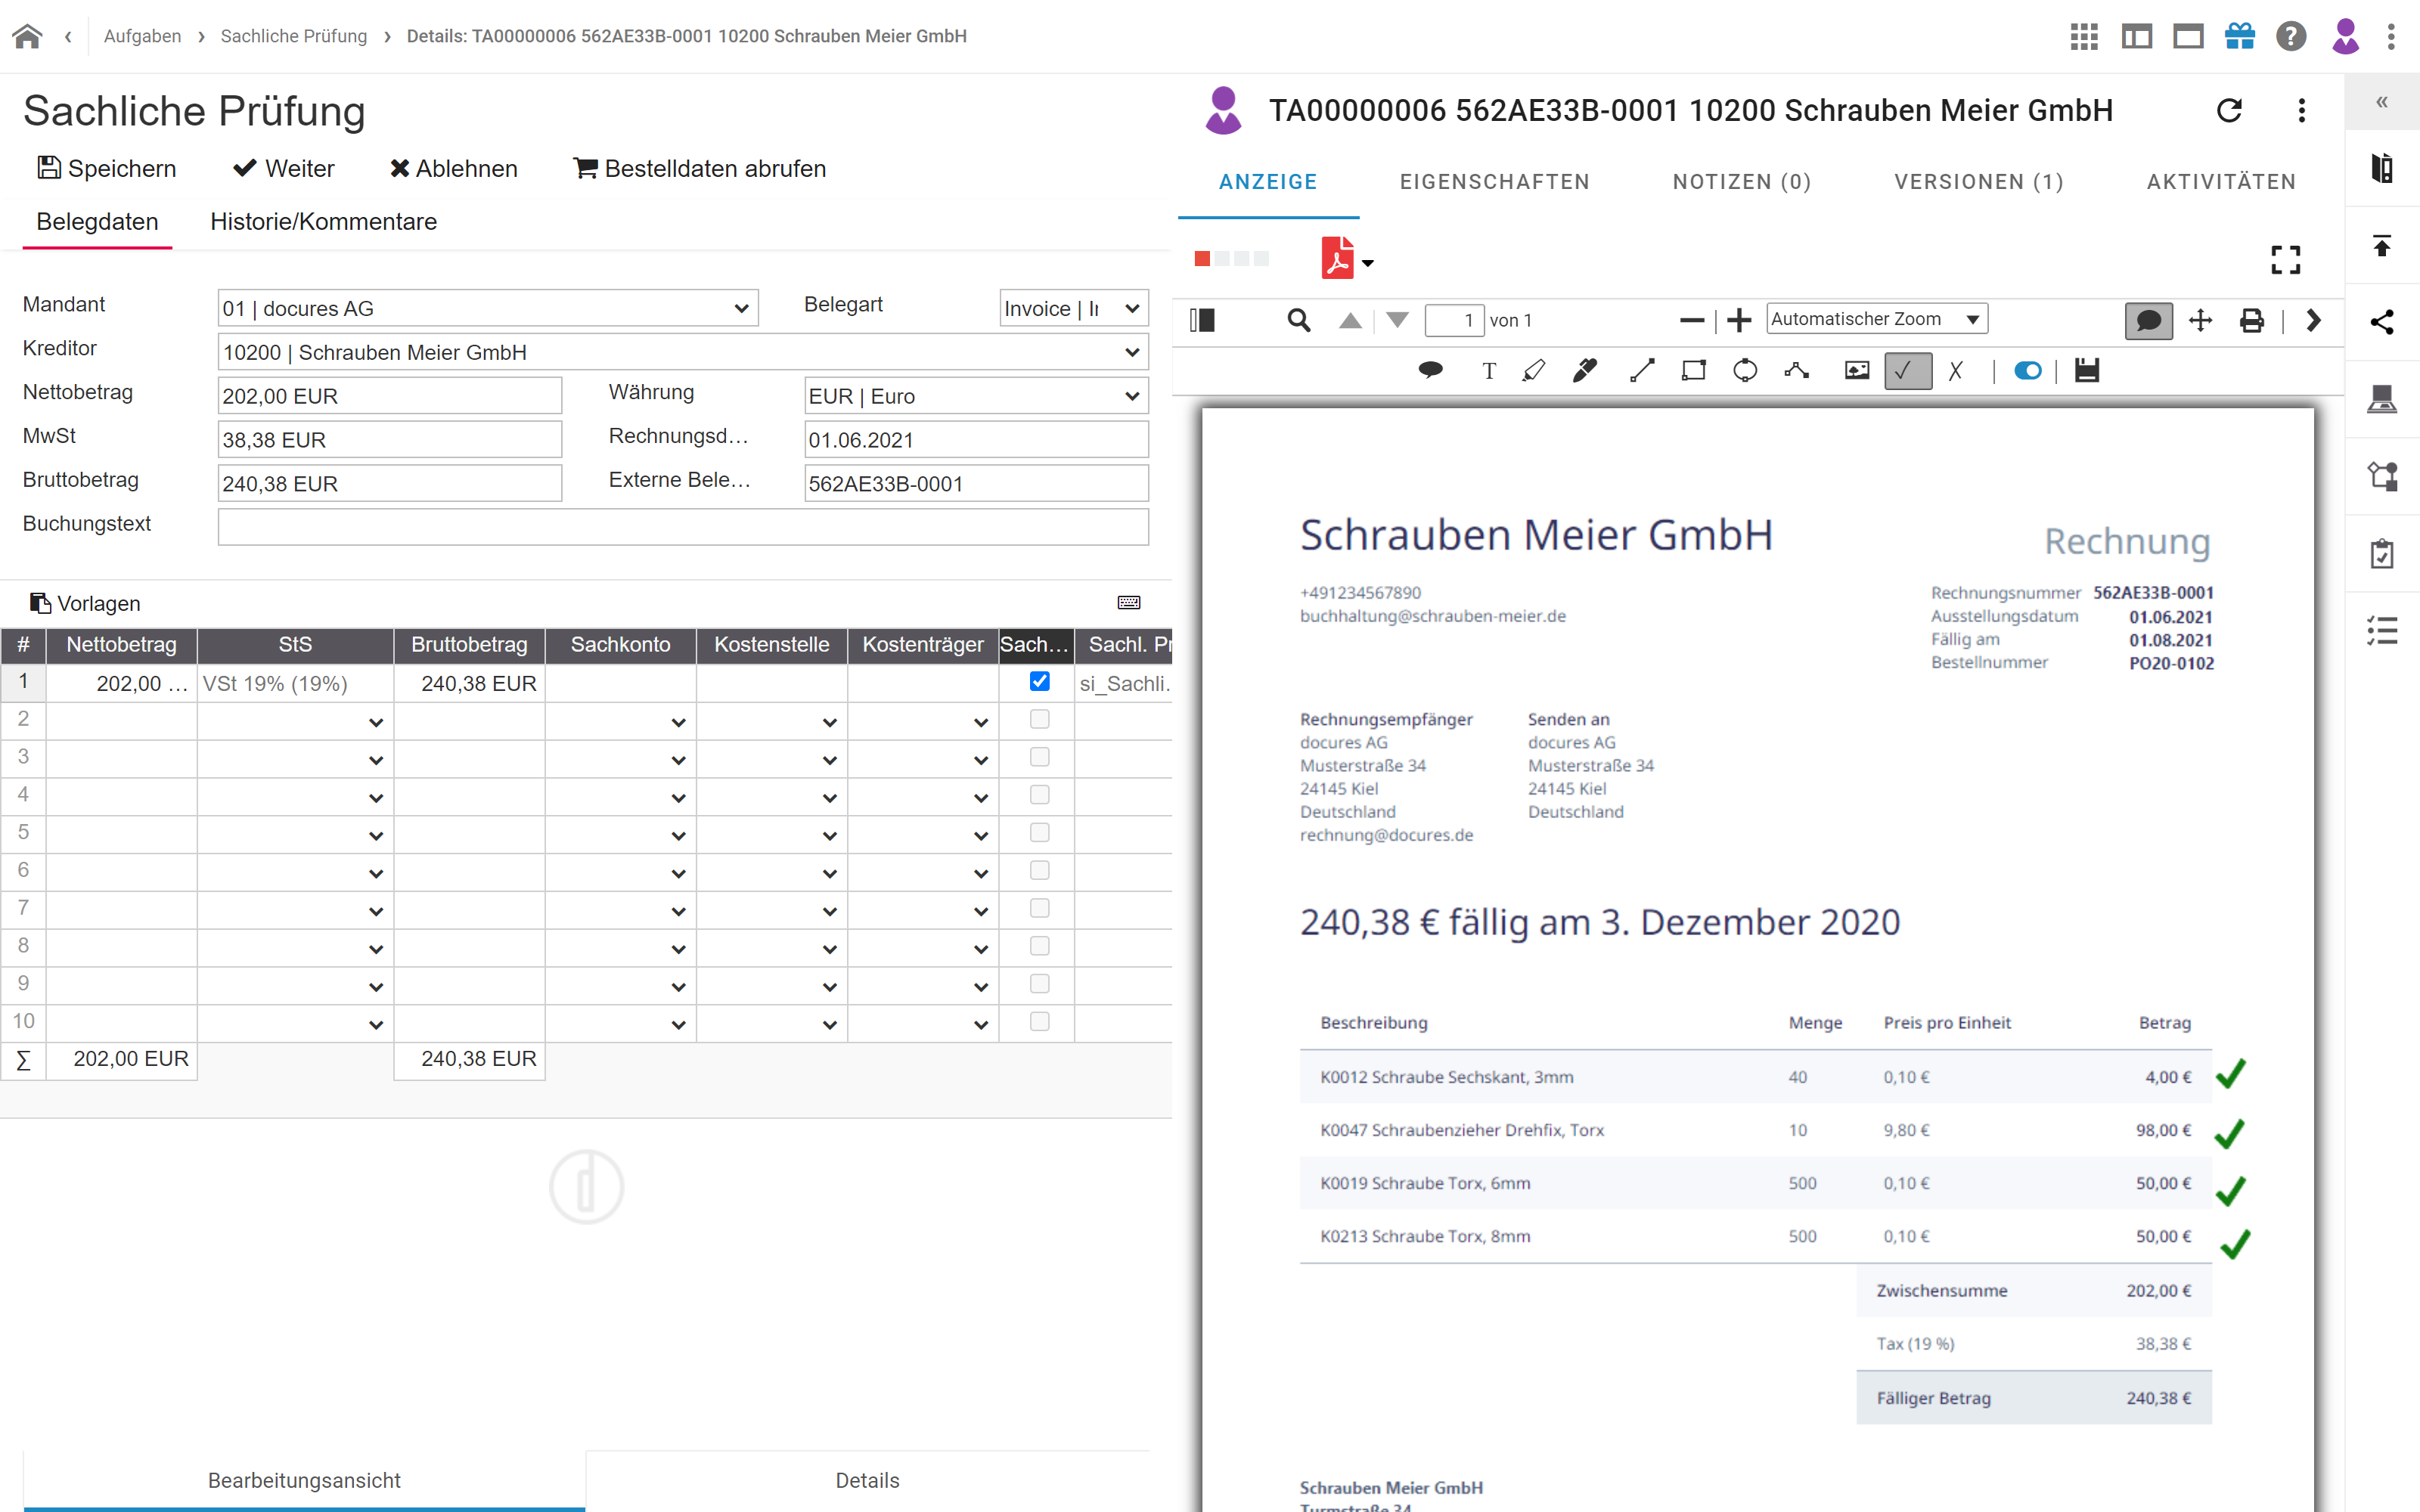Open the on-screen keyboard icon
2420x1512 pixels.
click(1129, 602)
